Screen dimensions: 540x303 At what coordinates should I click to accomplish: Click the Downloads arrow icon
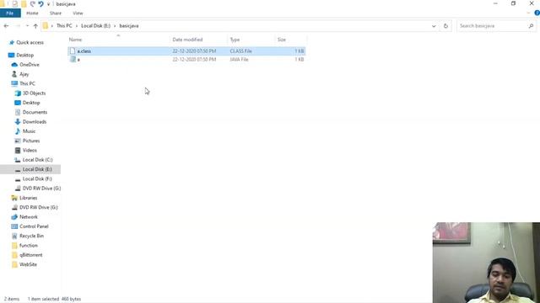pos(18,121)
